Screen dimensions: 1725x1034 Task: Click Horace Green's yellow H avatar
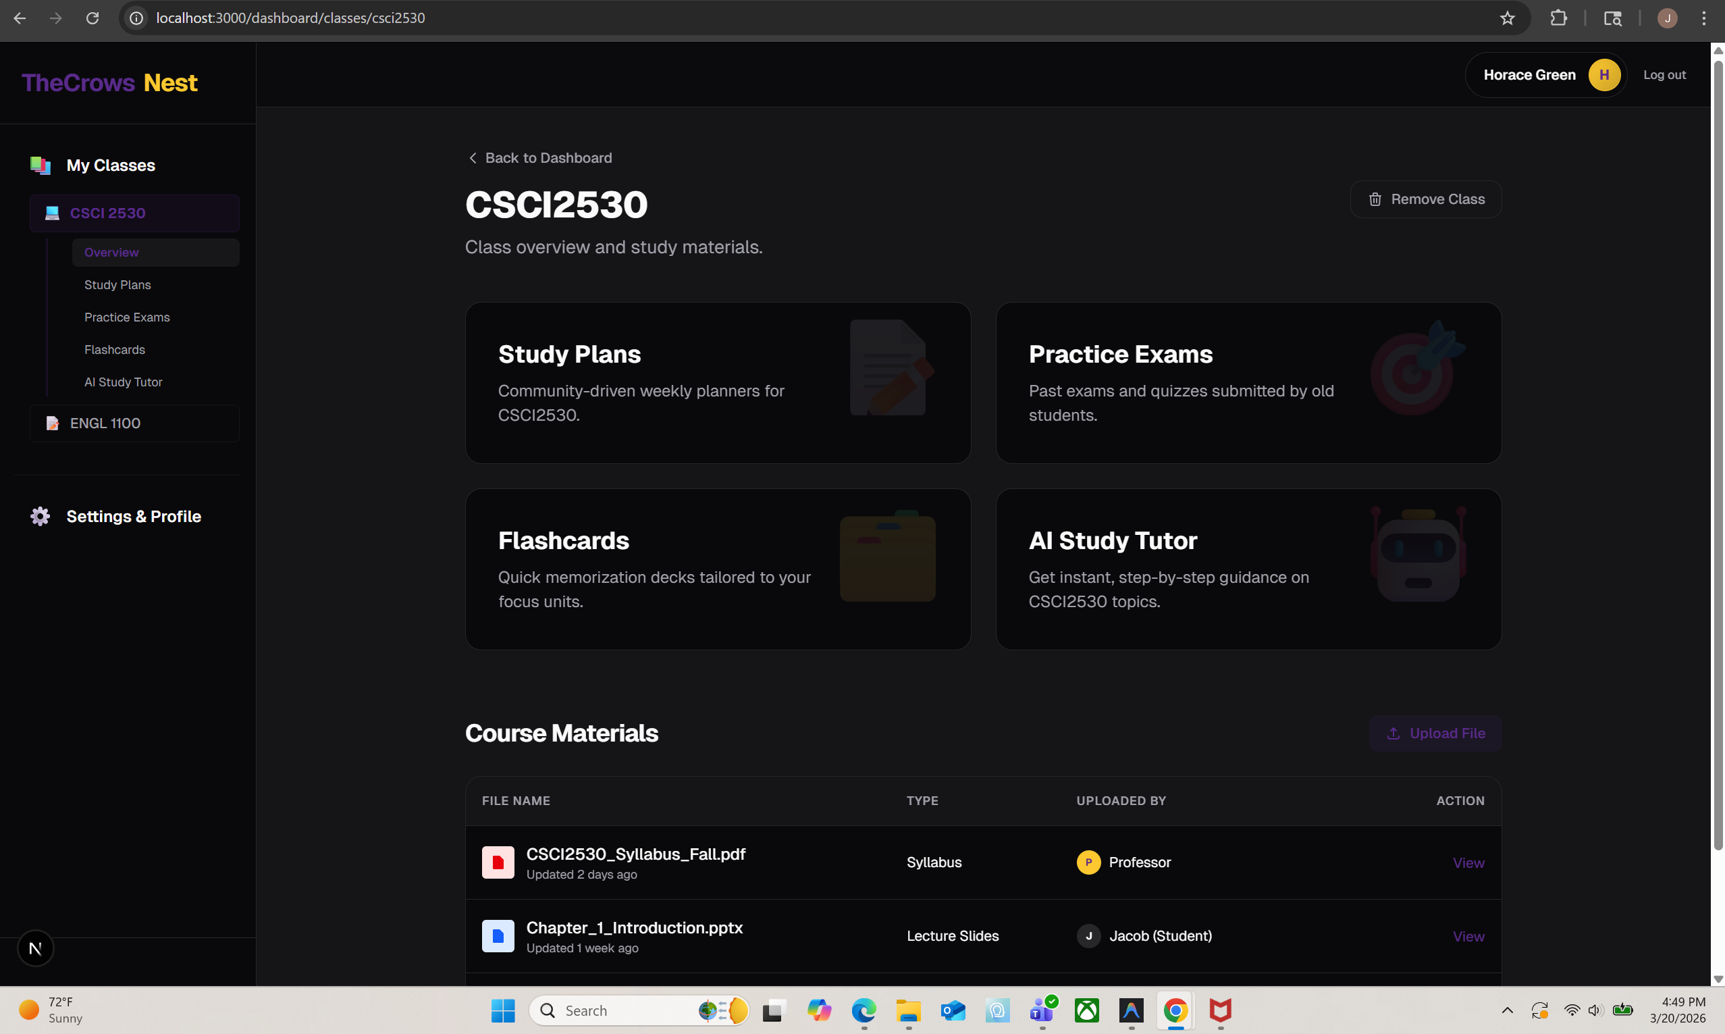click(1604, 74)
